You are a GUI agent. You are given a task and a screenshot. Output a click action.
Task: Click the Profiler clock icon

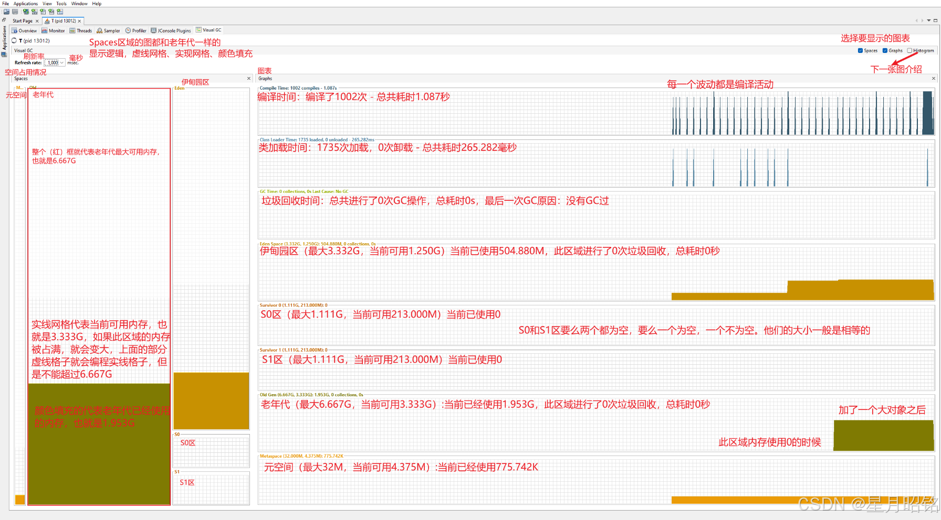[x=128, y=30]
